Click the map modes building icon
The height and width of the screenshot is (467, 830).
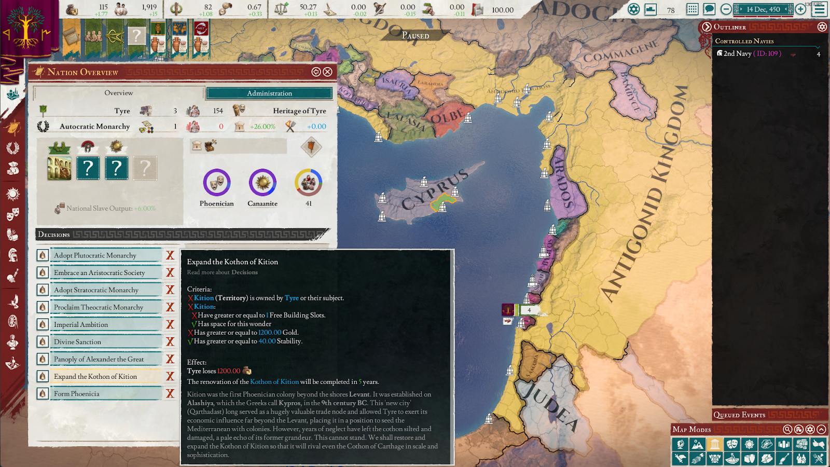point(799,429)
